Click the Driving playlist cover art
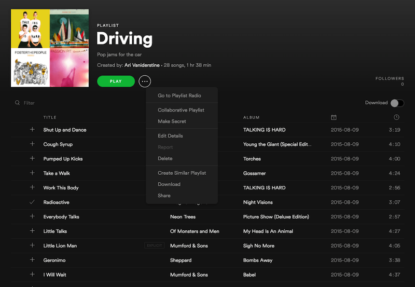 [50, 48]
